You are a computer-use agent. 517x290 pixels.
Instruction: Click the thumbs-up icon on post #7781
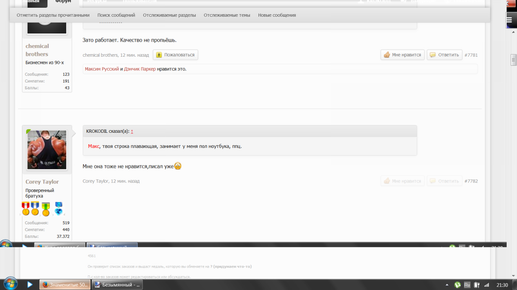386,55
